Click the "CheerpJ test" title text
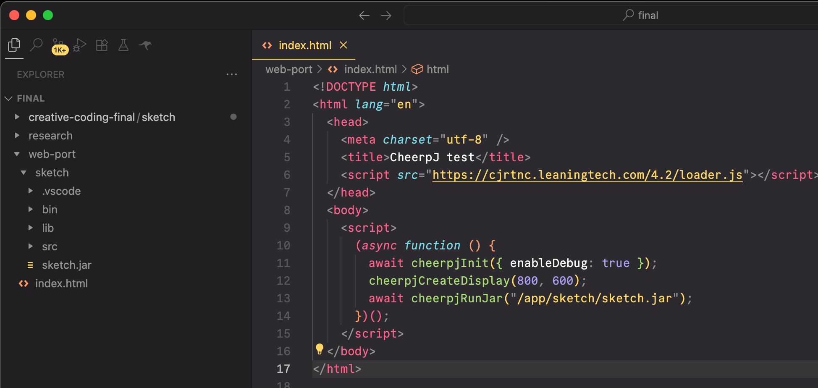The image size is (818, 388). pos(432,157)
